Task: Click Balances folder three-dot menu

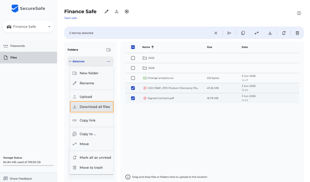Action: pos(109,61)
